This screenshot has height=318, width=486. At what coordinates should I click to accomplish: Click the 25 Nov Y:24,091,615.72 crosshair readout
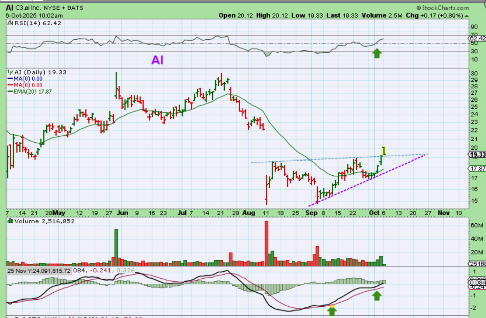[x=39, y=270]
